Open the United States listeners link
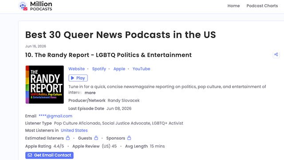Viewport: 284px width, 160px height. pyautogui.click(x=74, y=130)
